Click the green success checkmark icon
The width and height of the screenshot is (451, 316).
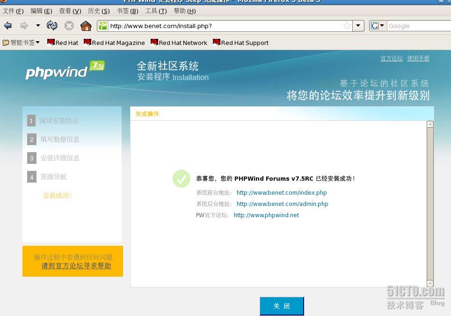tap(181, 179)
